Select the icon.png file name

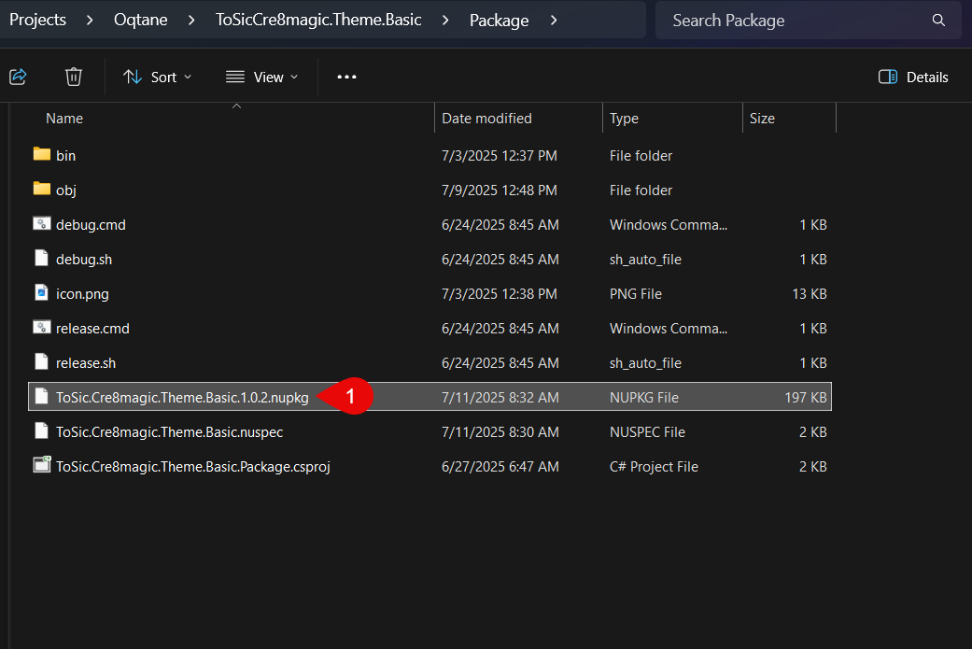82,294
